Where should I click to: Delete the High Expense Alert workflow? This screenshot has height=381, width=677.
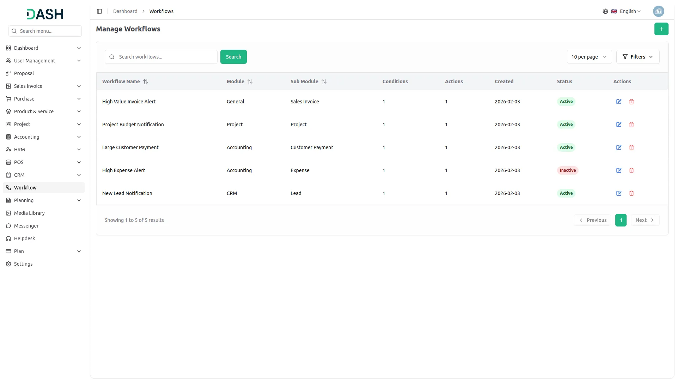(631, 170)
